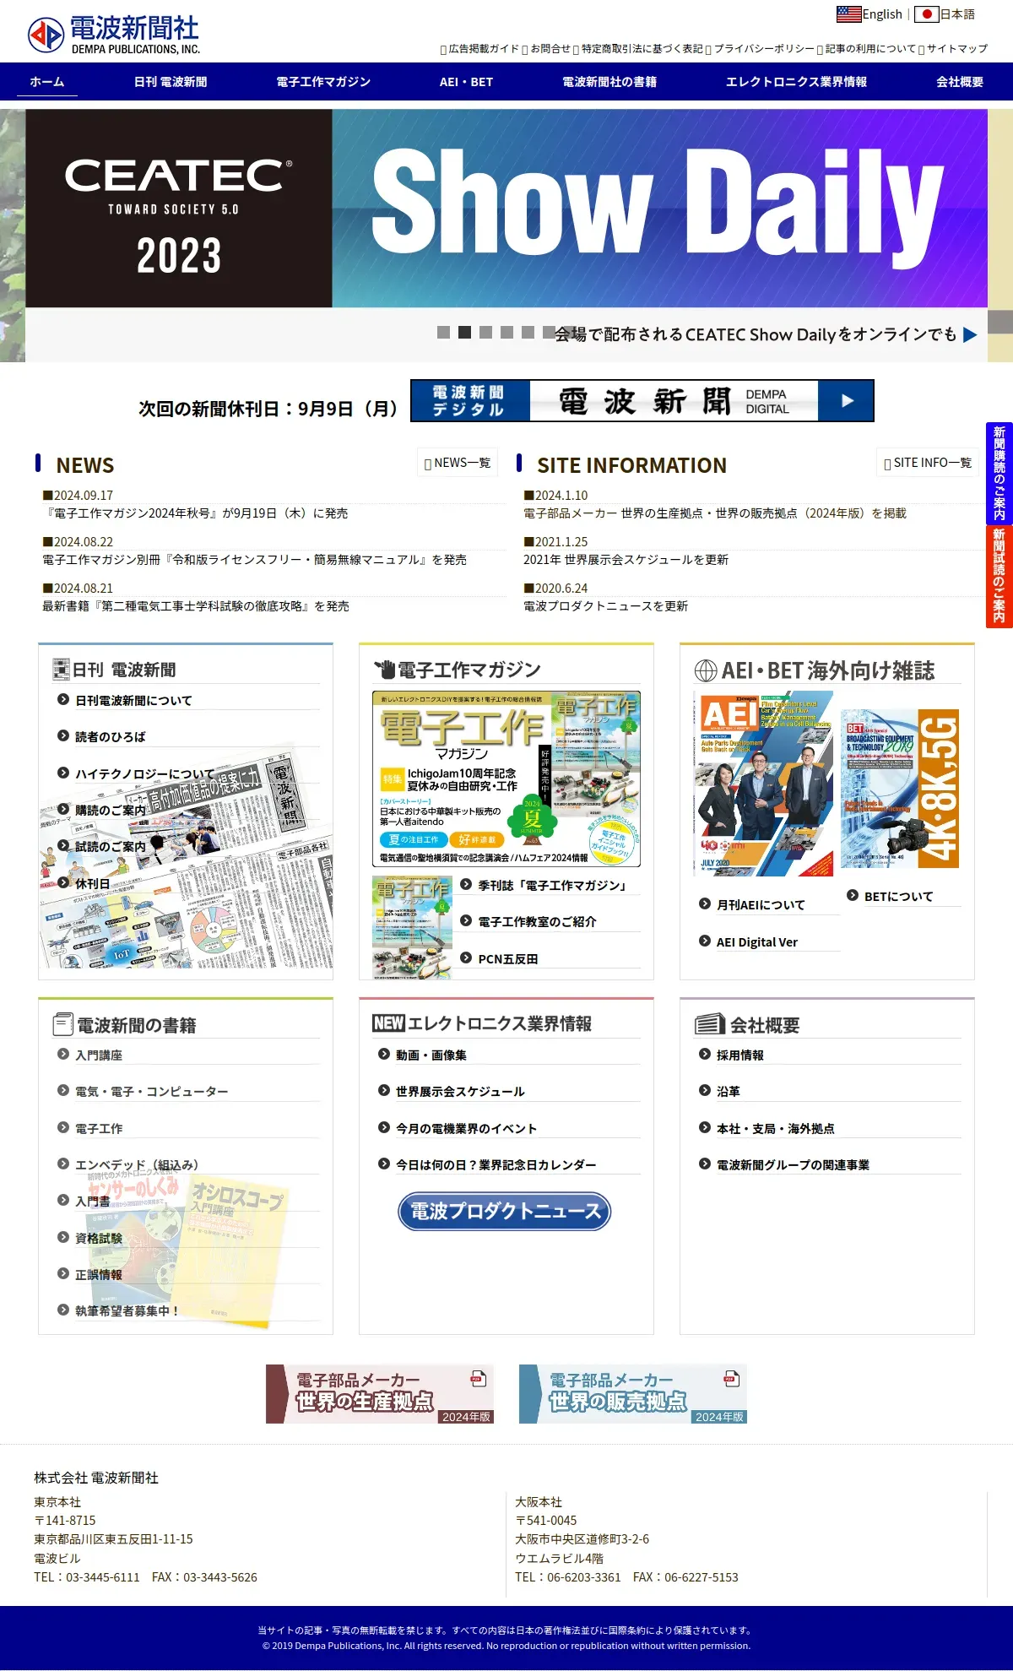Open the 電波新聞デジタル banner
This screenshot has width=1013, height=1671.
pos(642,401)
